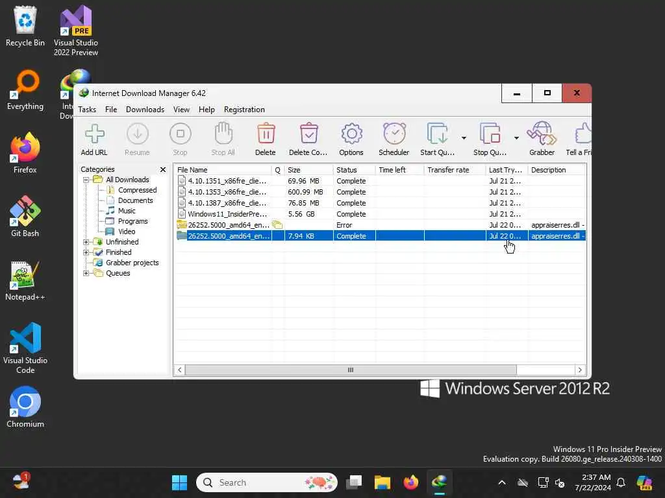Click the Start Queue icon
This screenshot has width=665, height=498.
[437, 134]
